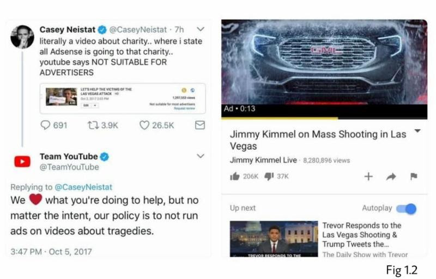436x279 pixels.
Task: Retweet Casey Neistat's tweet
Action: pyautogui.click(x=93, y=125)
